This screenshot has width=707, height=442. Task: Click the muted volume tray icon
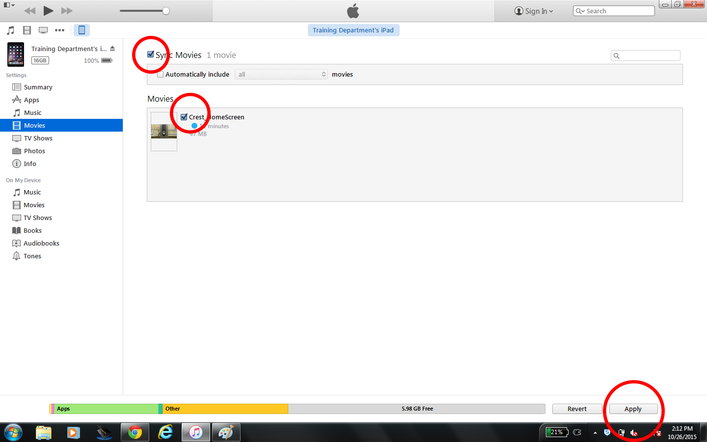[x=634, y=433]
